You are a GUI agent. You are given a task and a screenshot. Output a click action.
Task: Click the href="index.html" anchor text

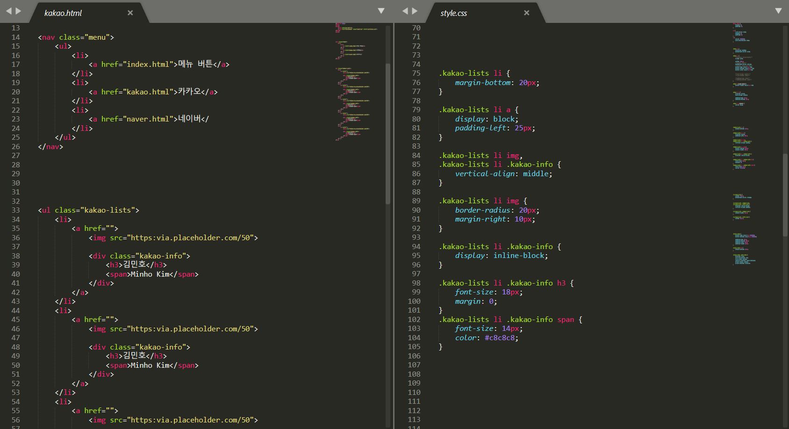coord(159,64)
